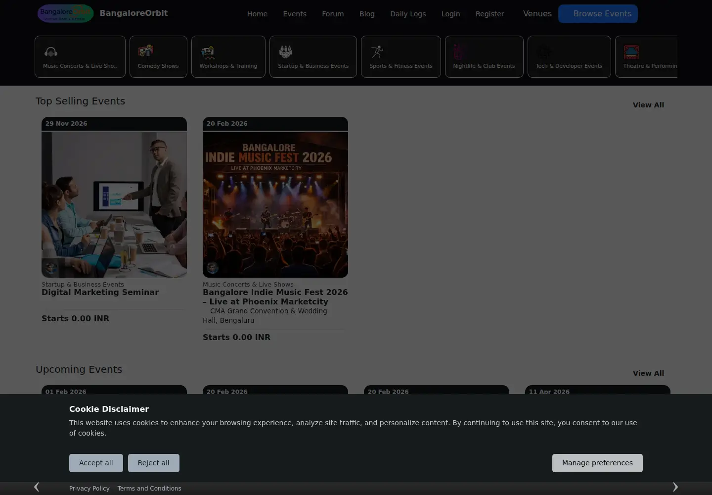The image size is (712, 495).
Task: Open the Events menu item
Action: [x=295, y=14]
